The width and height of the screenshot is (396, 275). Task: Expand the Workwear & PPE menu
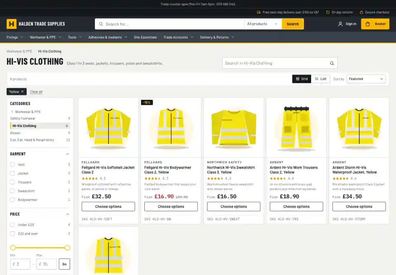pyautogui.click(x=46, y=38)
